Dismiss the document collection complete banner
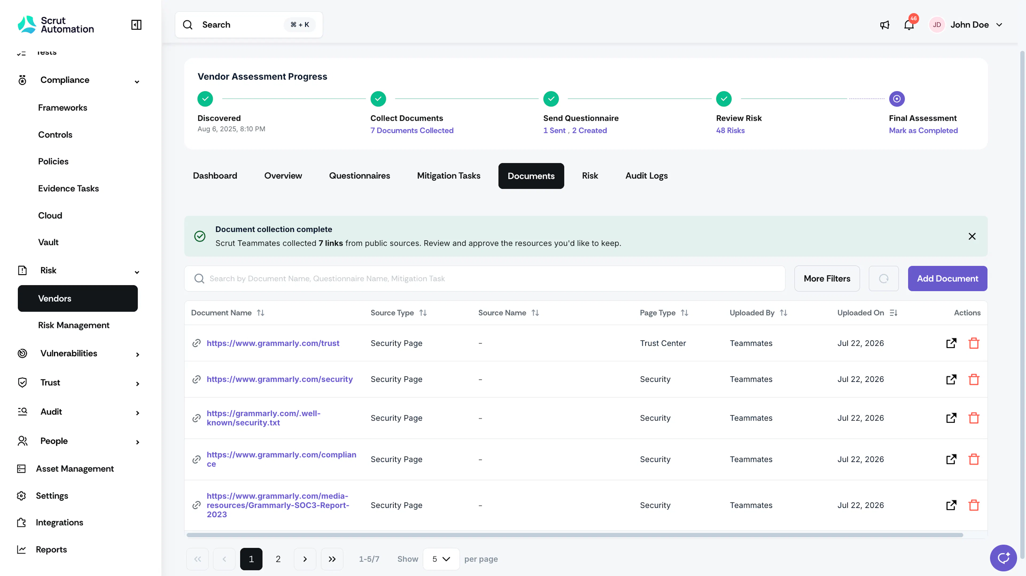The image size is (1026, 576). point(972,236)
